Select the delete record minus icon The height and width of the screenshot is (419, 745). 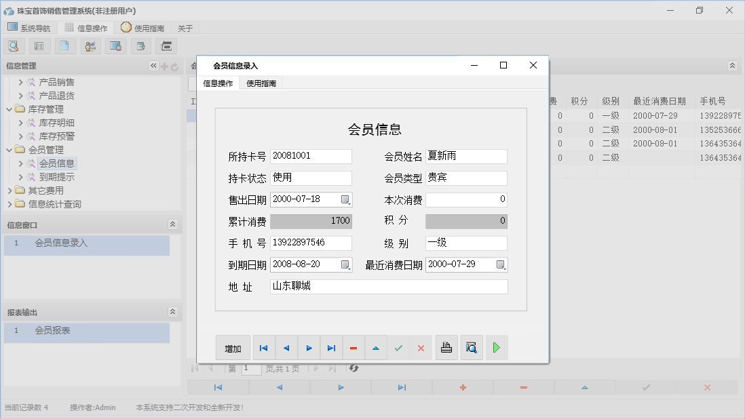click(354, 347)
